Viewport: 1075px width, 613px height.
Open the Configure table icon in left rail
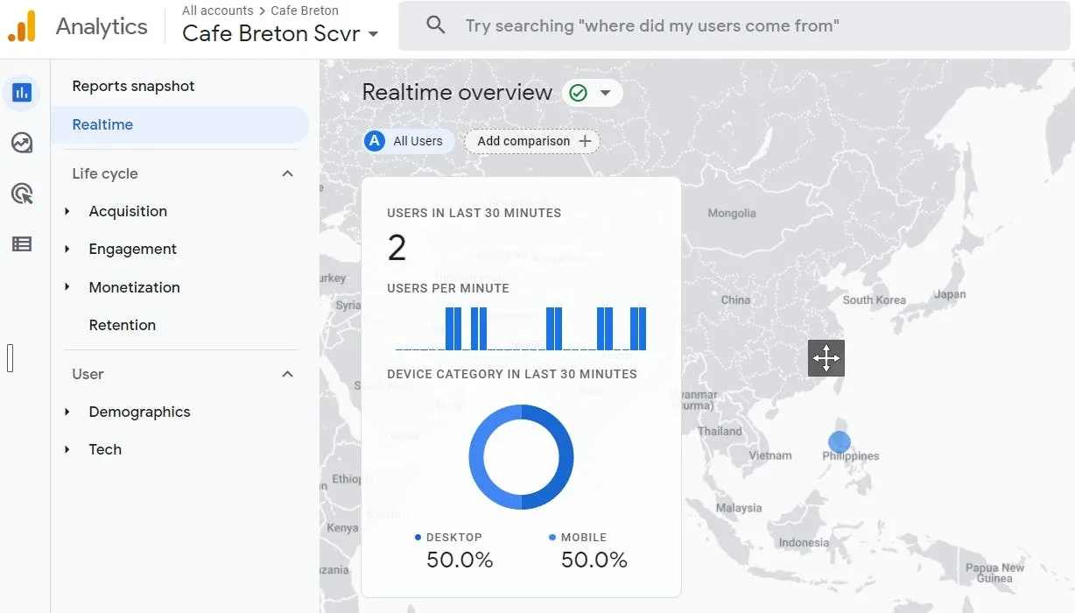(x=22, y=244)
